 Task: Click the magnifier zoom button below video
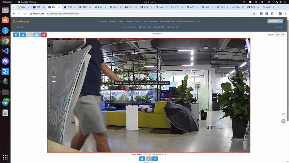[155, 159]
